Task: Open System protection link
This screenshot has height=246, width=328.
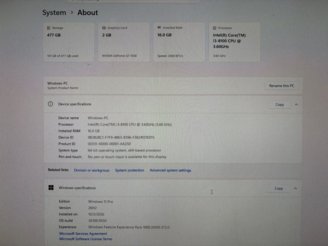Action: 129,170
